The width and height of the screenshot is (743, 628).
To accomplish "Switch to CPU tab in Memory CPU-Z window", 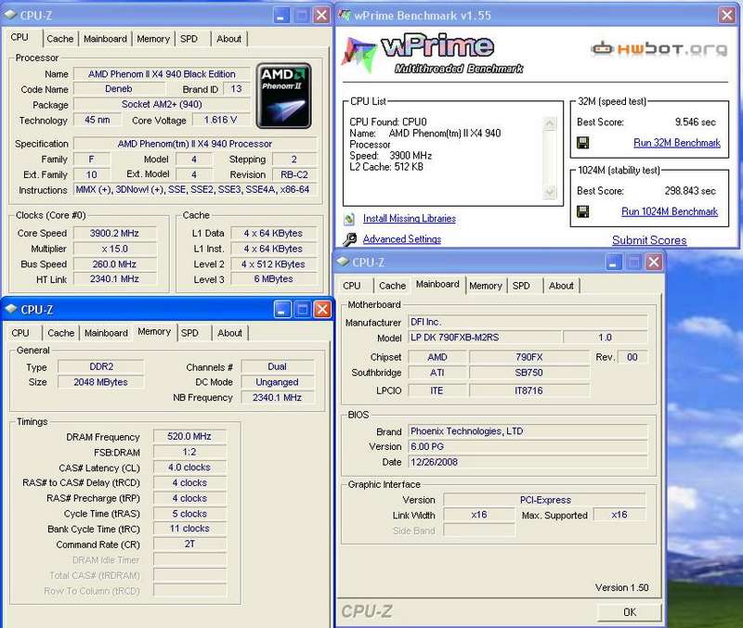I will click(20, 333).
